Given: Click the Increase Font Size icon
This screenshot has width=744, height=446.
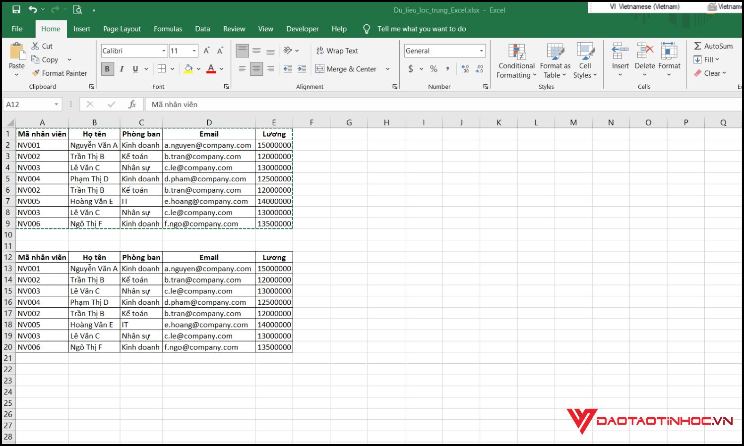Looking at the screenshot, I should pyautogui.click(x=207, y=51).
